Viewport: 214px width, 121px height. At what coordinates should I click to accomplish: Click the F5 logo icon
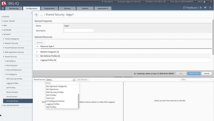[x=4, y=3]
